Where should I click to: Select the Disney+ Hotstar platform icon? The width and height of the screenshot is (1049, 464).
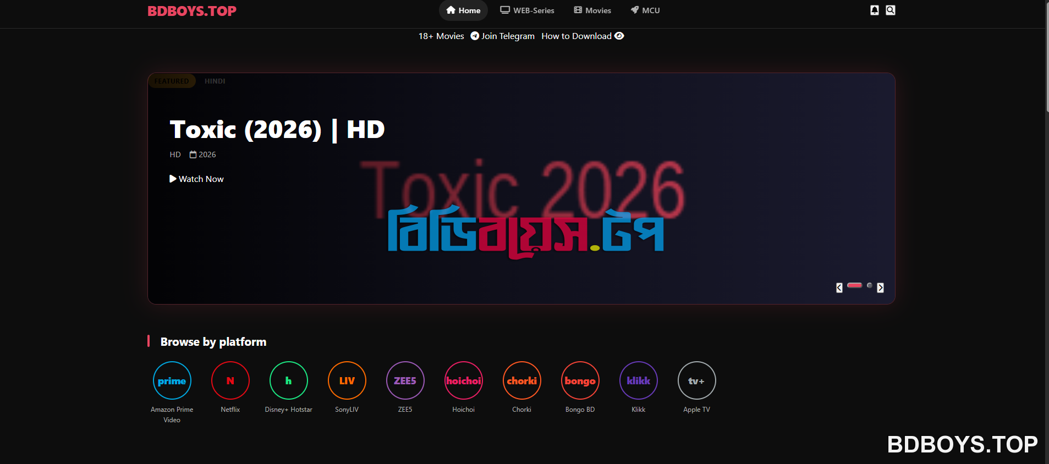pyautogui.click(x=289, y=380)
